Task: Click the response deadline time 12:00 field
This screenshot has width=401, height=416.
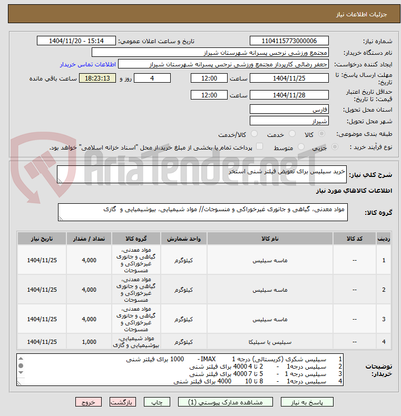Action: point(209,78)
